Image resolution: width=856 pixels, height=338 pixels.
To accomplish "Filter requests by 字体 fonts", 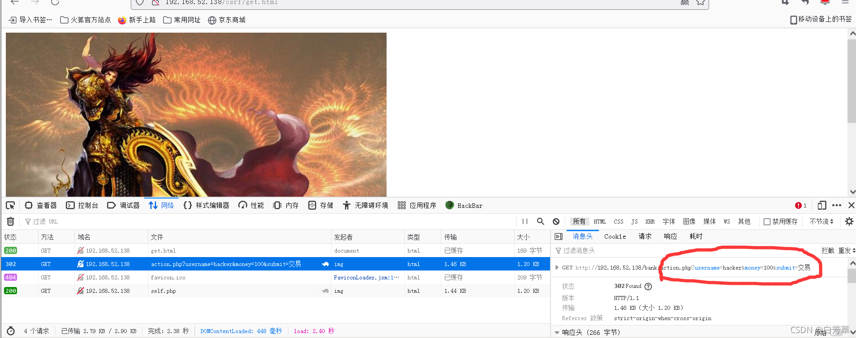I will [669, 221].
